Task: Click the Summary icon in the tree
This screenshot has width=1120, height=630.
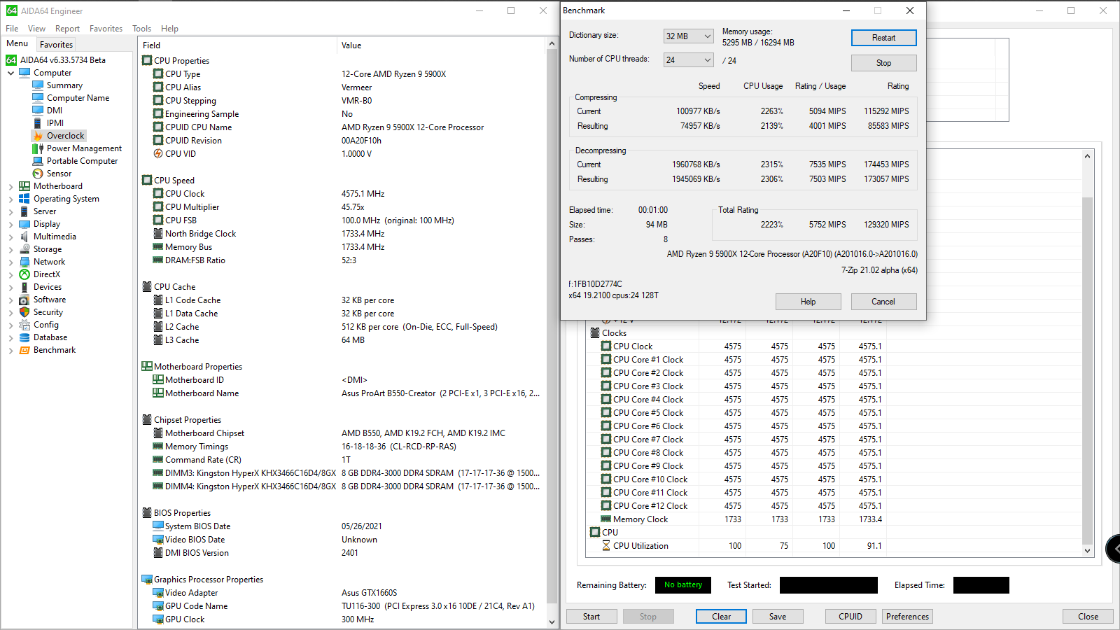Action: click(x=38, y=85)
